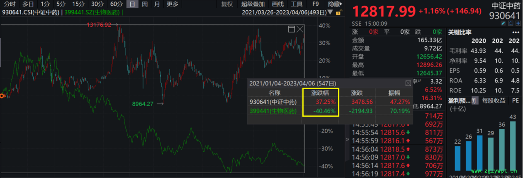Click the bell alert icon under 930641
The image size is (523, 178).
pyautogui.click(x=510, y=23)
